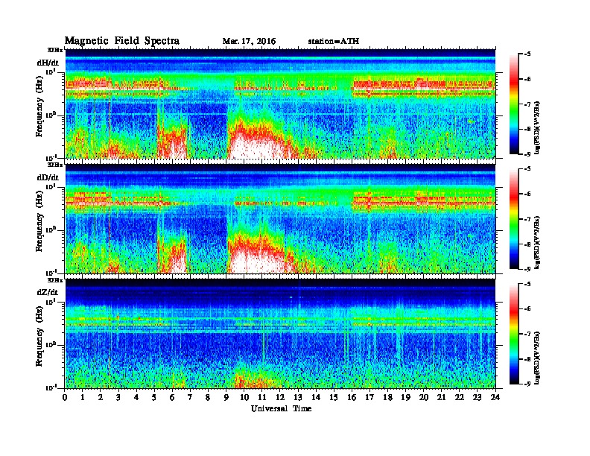Click the color bar beside the dD/dt panel
Viewport: 590px width, 456px height.
[x=514, y=219]
